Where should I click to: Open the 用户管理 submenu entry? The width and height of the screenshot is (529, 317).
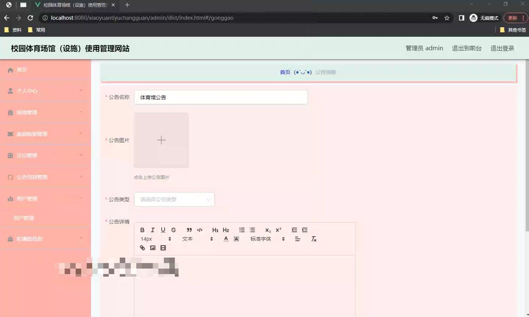pos(46,218)
